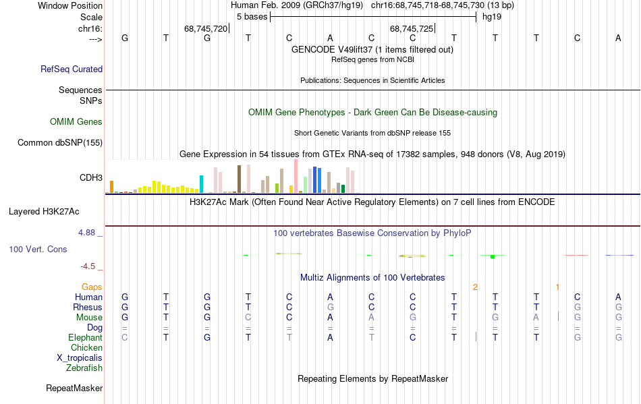Click the red PhyloP conservation line

point(576,256)
